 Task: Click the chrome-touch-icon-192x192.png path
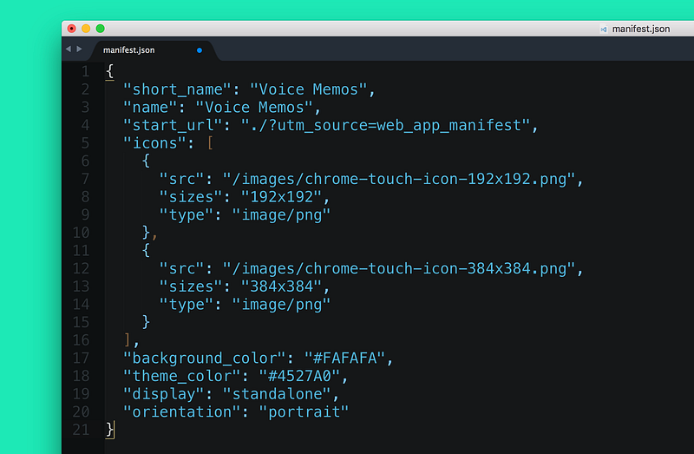pos(399,179)
